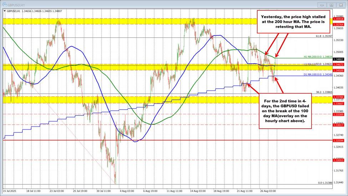Image resolution: width=348 pixels, height=196 pixels.
Task: Select the red 1.33607 price label
Action: point(338,103)
